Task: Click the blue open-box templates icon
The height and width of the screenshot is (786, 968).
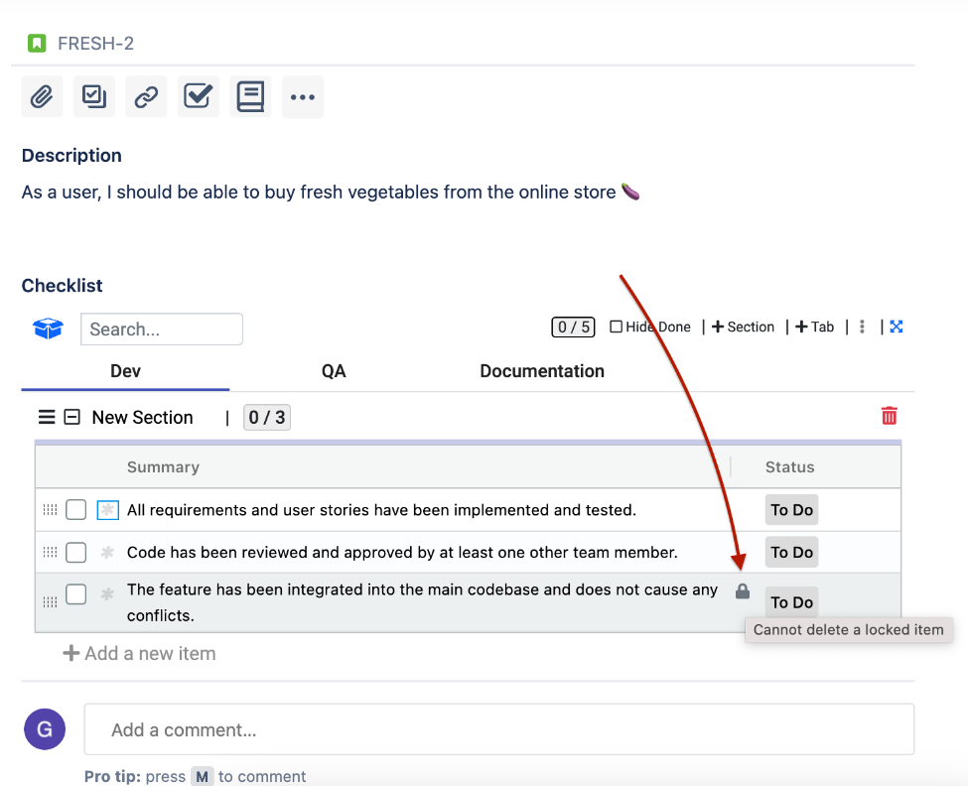Action: click(x=48, y=328)
